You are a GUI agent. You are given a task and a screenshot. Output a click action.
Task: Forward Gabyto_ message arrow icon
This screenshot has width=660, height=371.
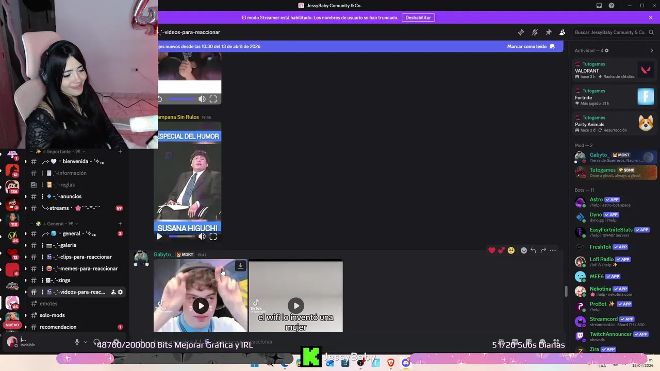coord(543,250)
